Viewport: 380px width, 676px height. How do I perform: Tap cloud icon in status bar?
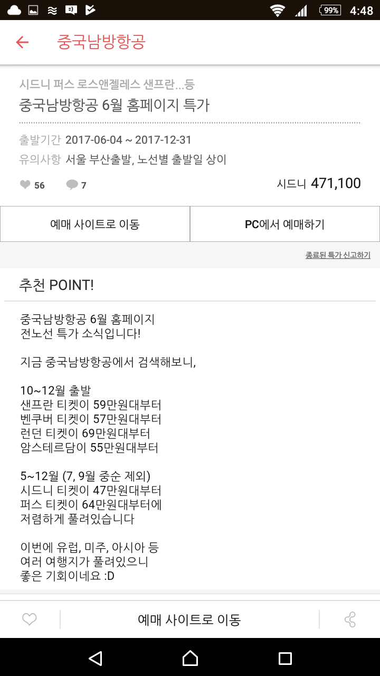[14, 10]
